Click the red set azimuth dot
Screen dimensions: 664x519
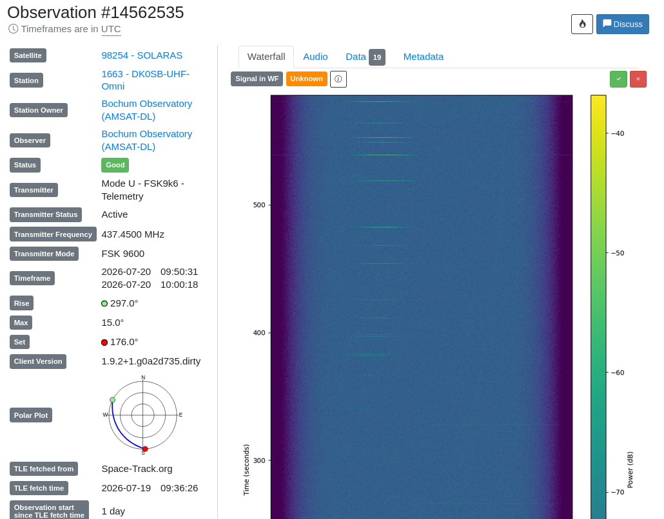pyautogui.click(x=104, y=342)
